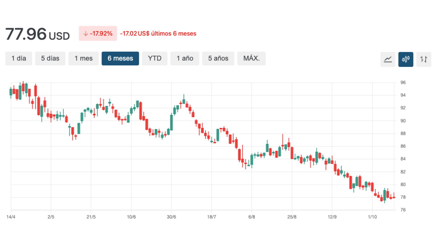
Task: Select the candlestick chart type icon
Action: tap(406, 59)
